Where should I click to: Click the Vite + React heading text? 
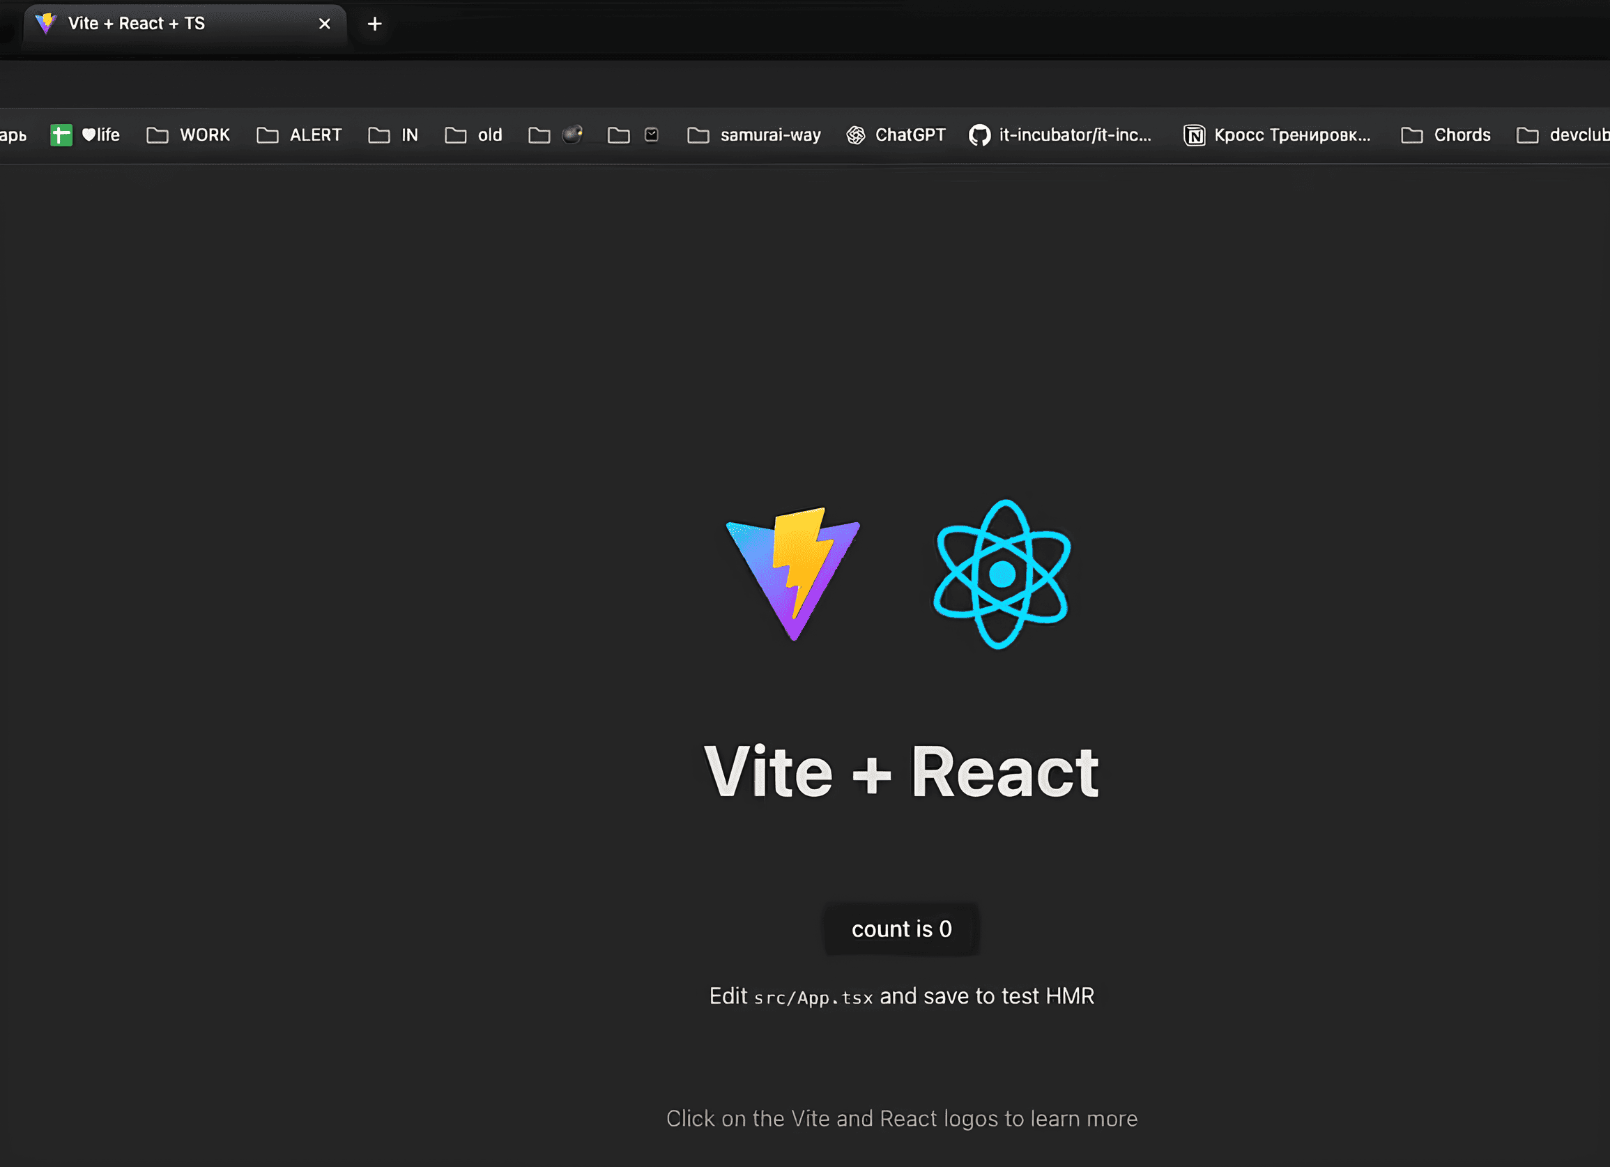900,772
